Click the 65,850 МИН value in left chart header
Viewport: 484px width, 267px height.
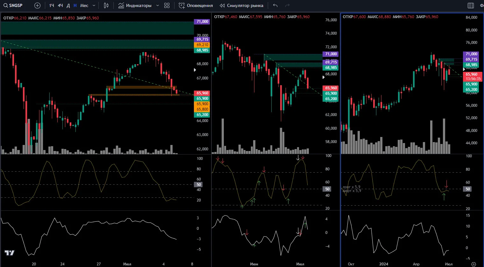coord(68,18)
